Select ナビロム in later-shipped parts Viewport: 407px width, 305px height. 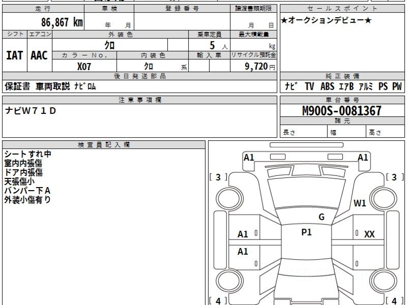[85, 86]
